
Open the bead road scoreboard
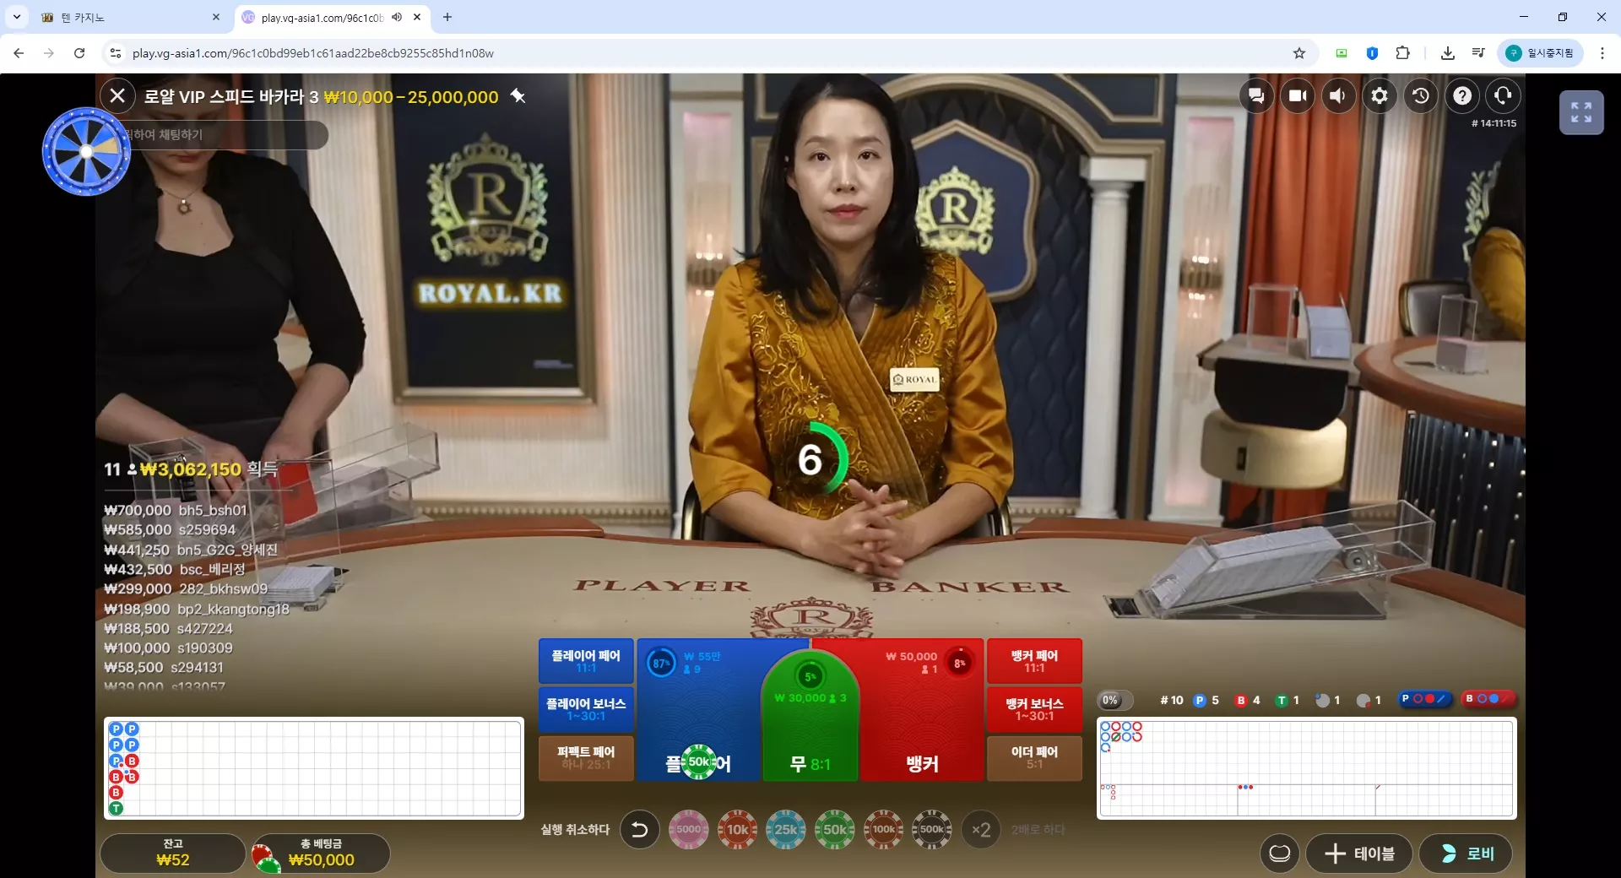(x=313, y=768)
